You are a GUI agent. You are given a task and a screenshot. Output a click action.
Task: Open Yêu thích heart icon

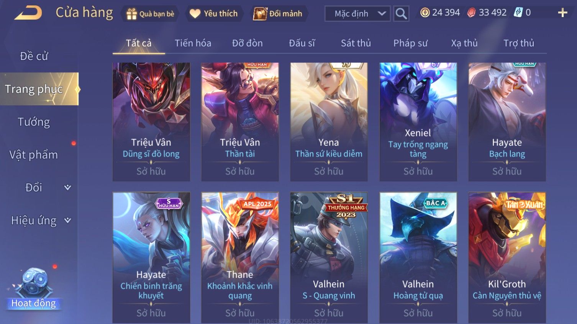pyautogui.click(x=195, y=14)
